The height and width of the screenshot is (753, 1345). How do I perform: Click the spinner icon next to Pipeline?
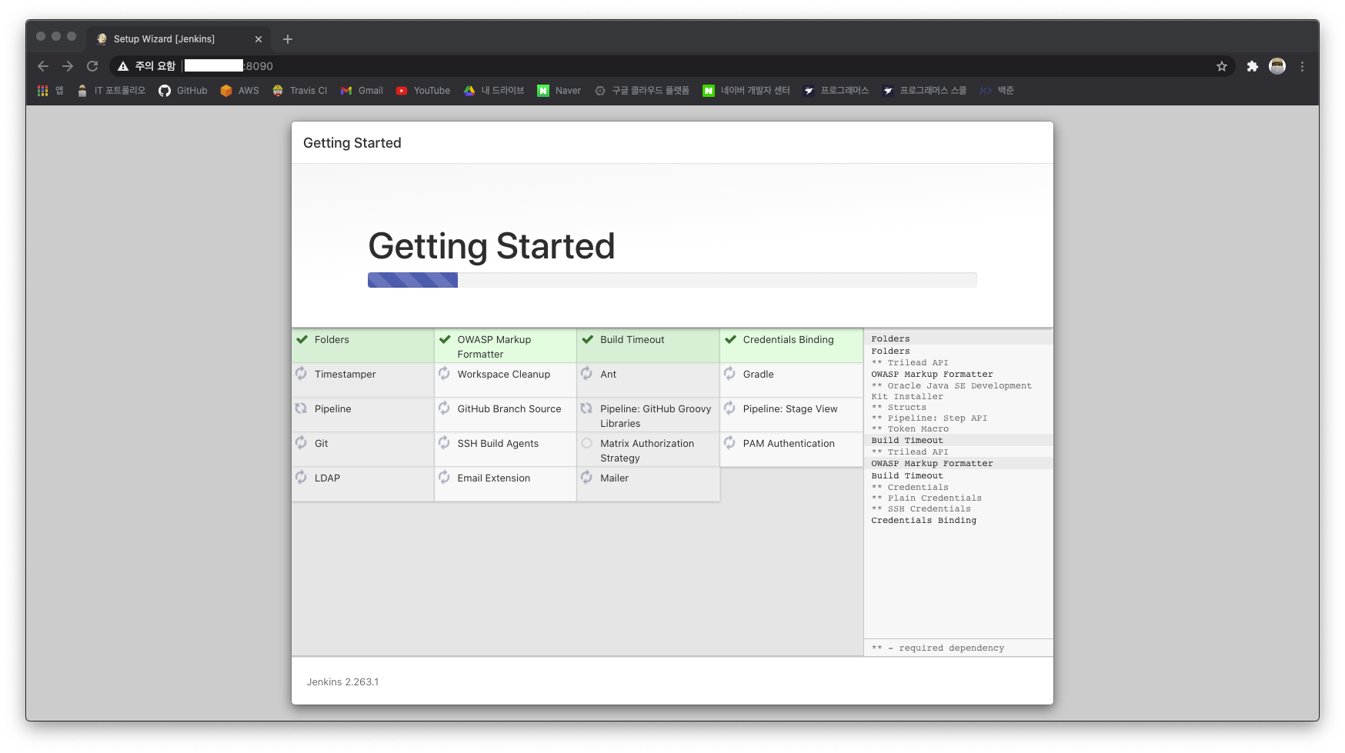click(302, 408)
